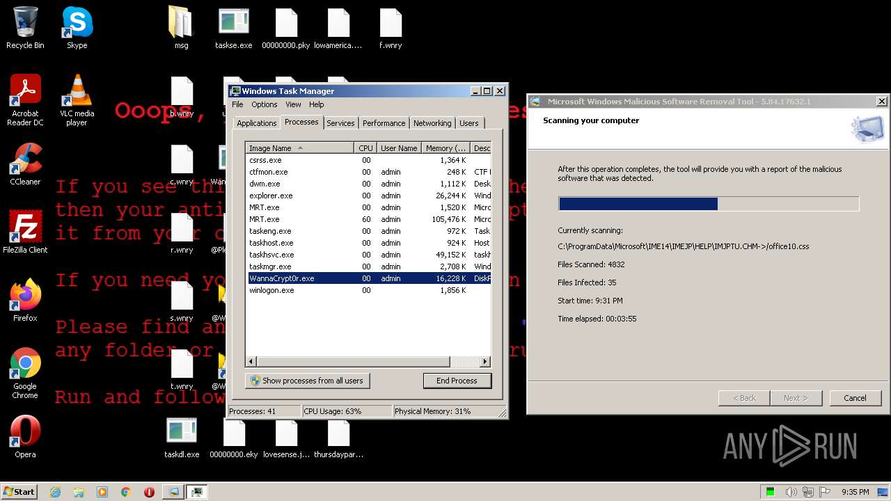The image size is (891, 501).
Task: Select 00000000.eky file icon
Action: (234, 437)
